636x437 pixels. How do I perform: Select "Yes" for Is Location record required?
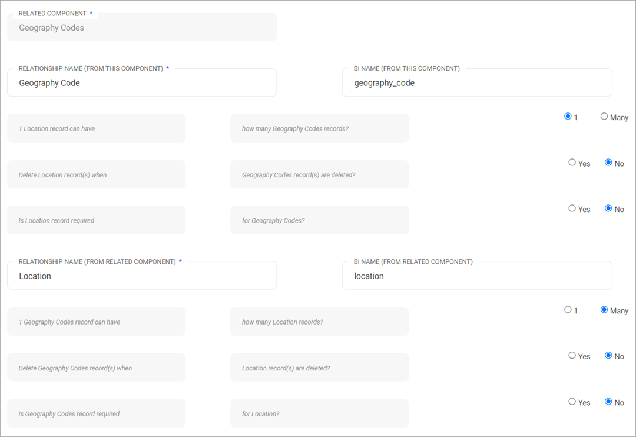(x=572, y=208)
